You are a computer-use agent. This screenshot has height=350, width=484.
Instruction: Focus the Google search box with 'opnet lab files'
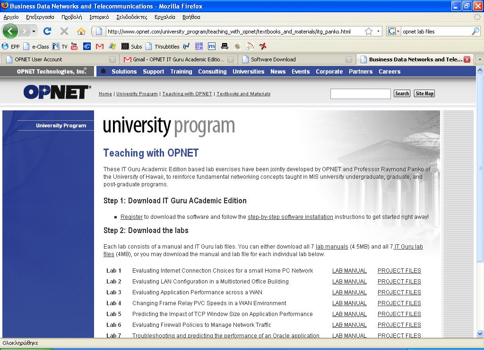coord(436,32)
